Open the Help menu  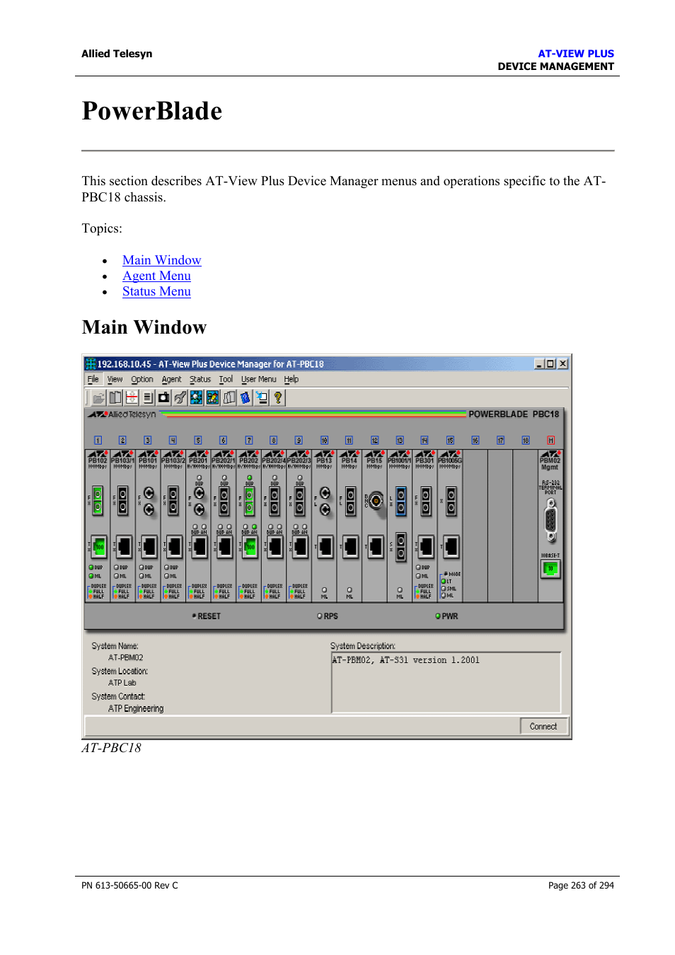pyautogui.click(x=292, y=380)
